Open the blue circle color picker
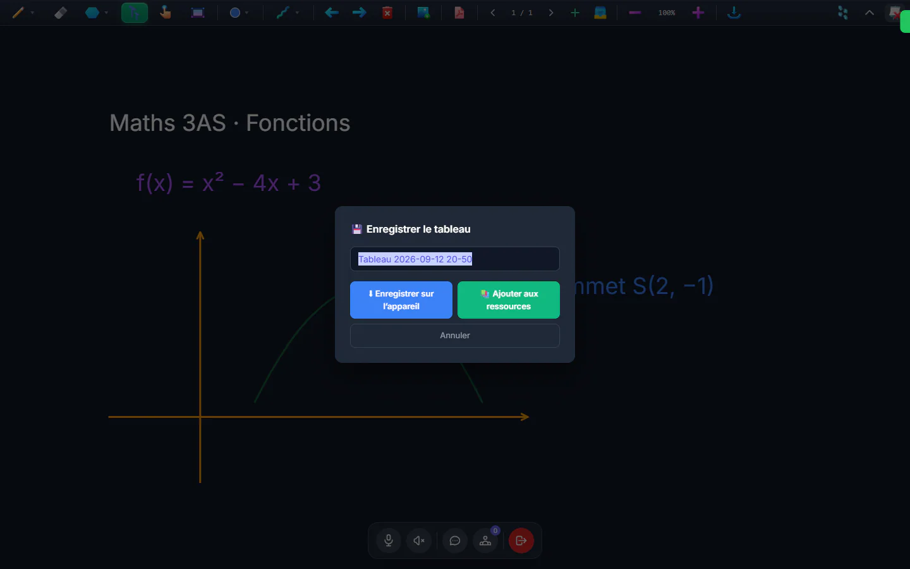This screenshot has width=910, height=569. (x=235, y=13)
